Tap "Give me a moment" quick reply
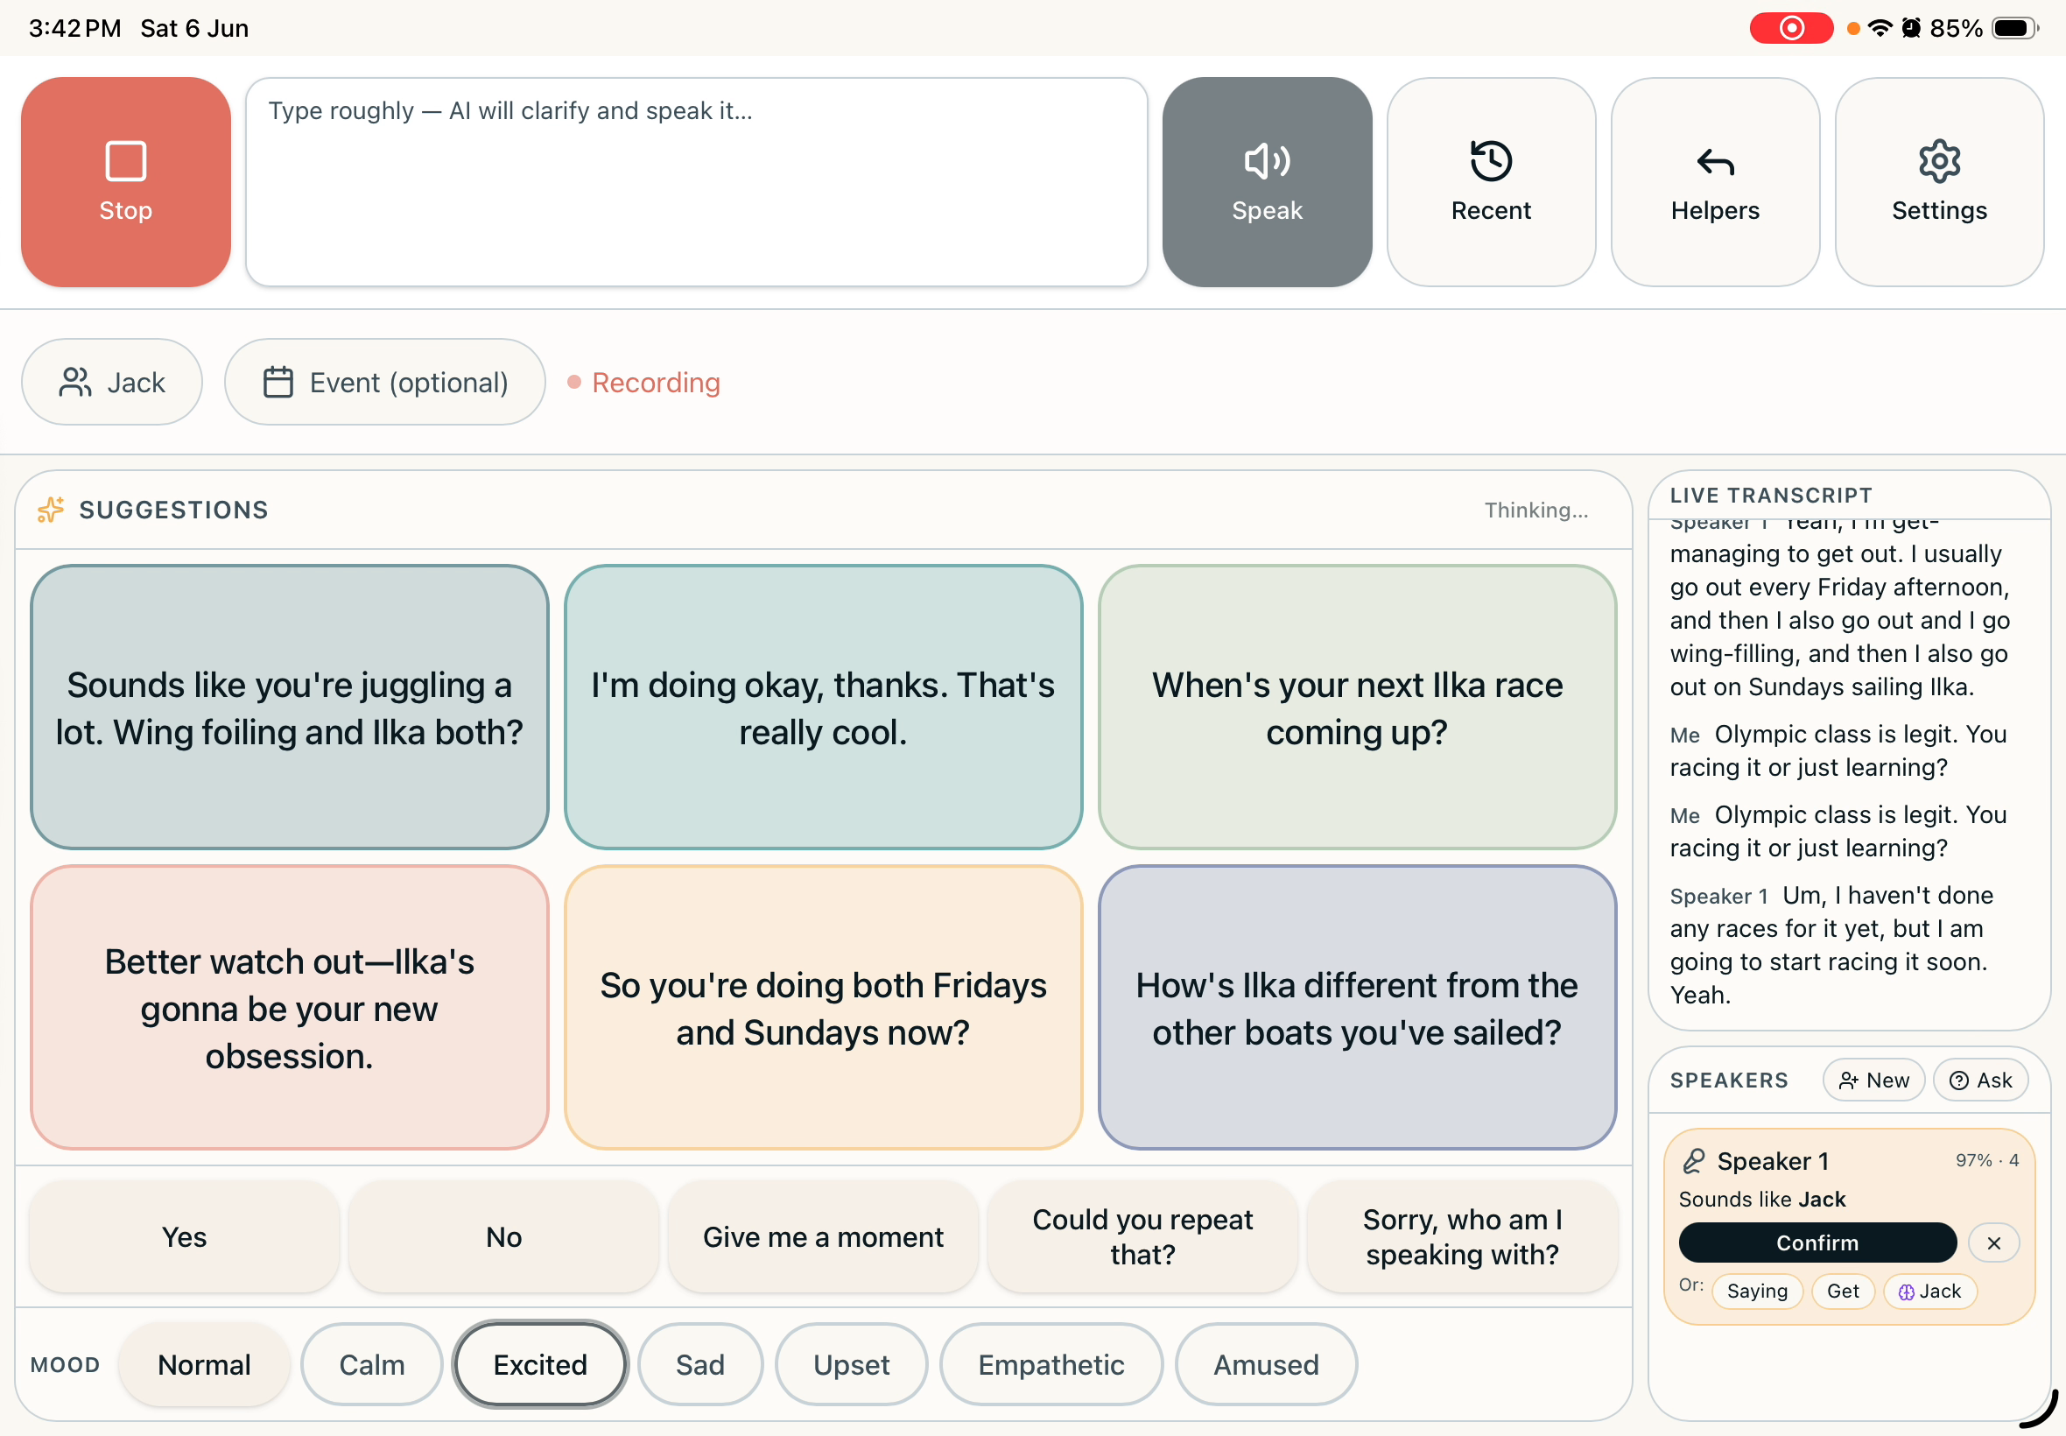This screenshot has height=1436, width=2066. click(x=823, y=1237)
